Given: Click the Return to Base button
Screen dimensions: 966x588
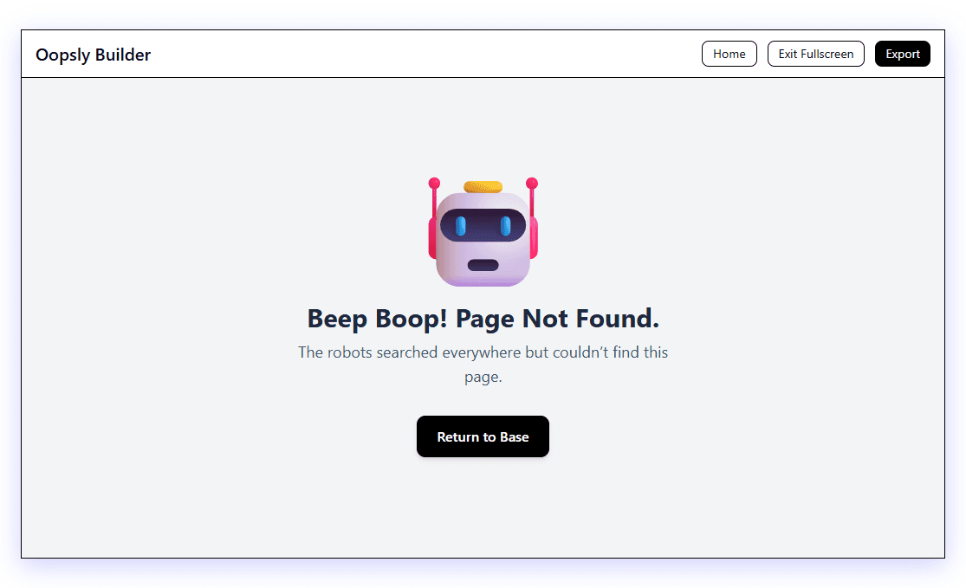Looking at the screenshot, I should tap(483, 436).
